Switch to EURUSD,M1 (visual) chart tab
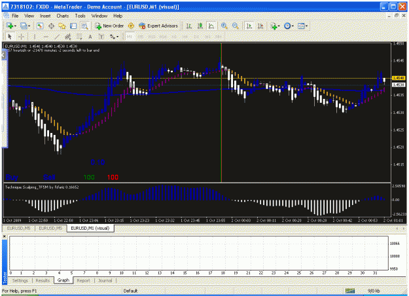 [x=90, y=228]
